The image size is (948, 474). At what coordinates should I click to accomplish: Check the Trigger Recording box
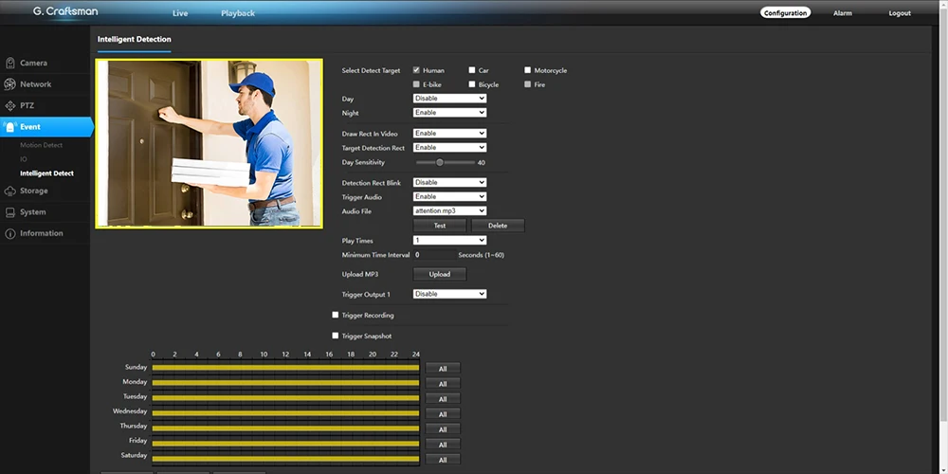coord(335,315)
